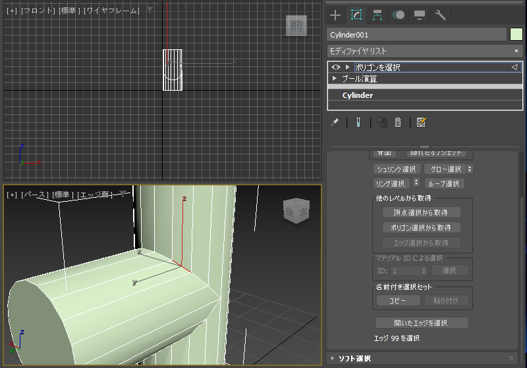Open the [フロント] viewport view menu

(38, 11)
